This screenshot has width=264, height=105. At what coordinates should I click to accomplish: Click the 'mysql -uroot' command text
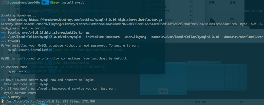coord(18,71)
